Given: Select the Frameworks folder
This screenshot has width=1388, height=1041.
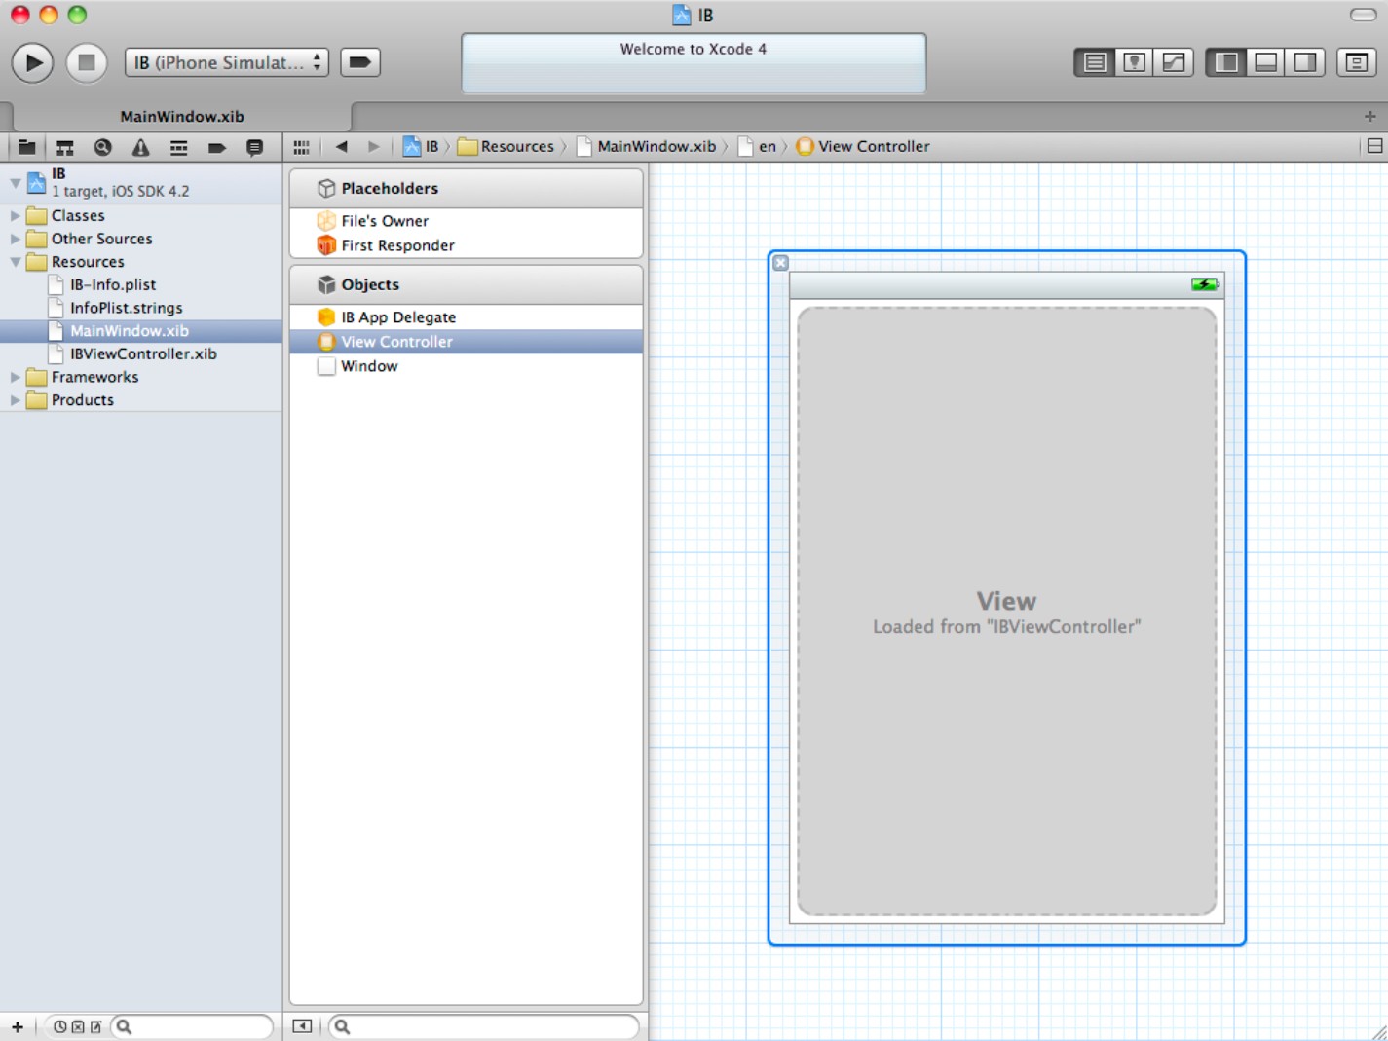Looking at the screenshot, I should 141,377.
